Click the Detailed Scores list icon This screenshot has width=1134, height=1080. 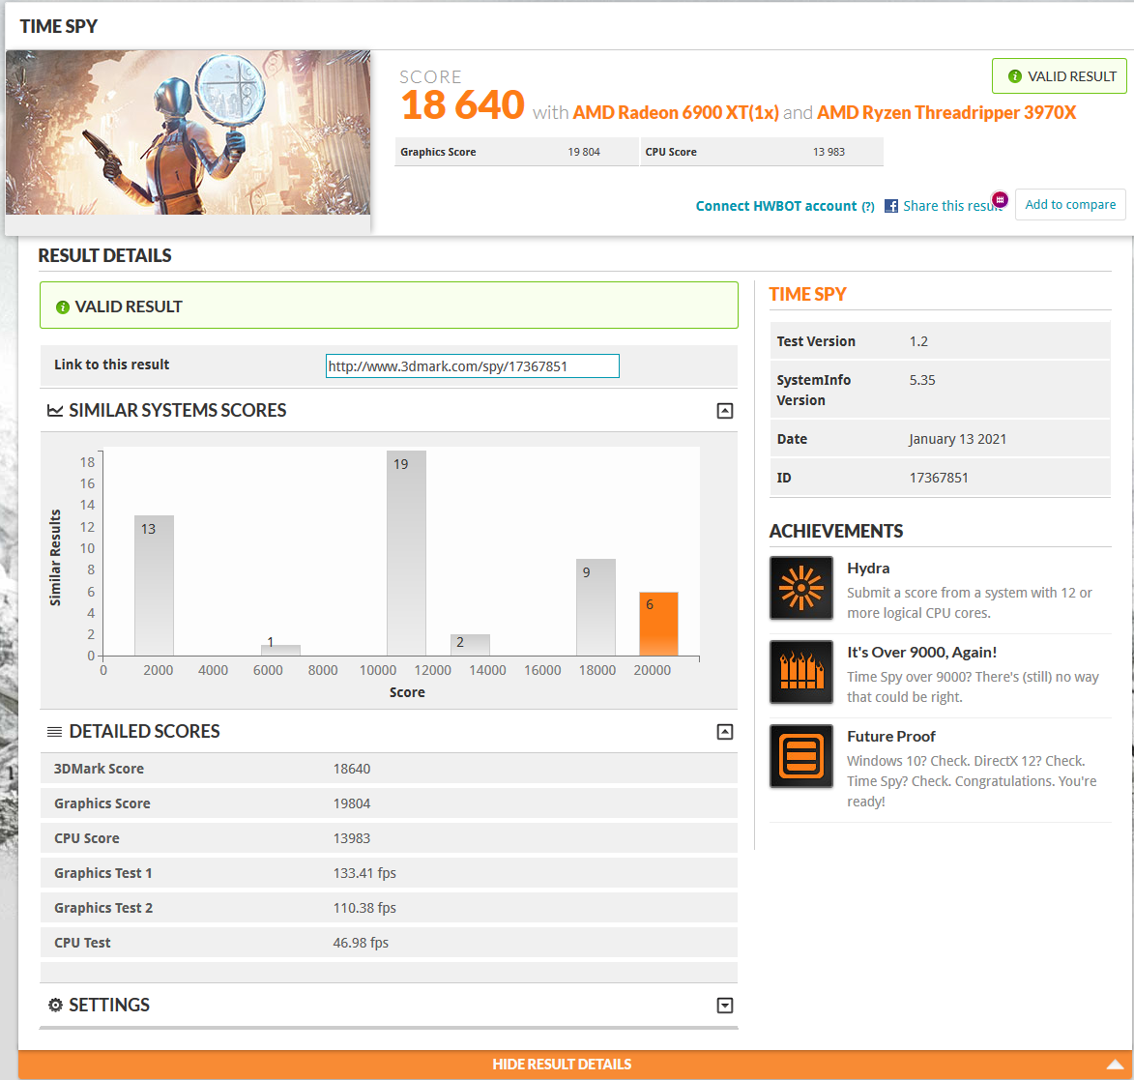tap(54, 731)
